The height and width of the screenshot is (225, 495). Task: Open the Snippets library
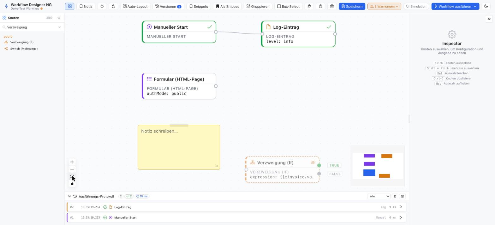pos(199,6)
